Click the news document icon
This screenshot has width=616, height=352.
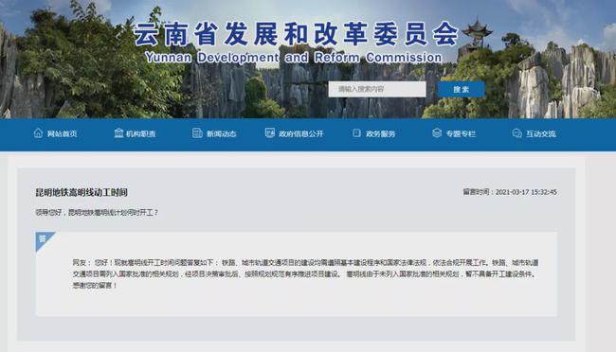[x=197, y=133]
